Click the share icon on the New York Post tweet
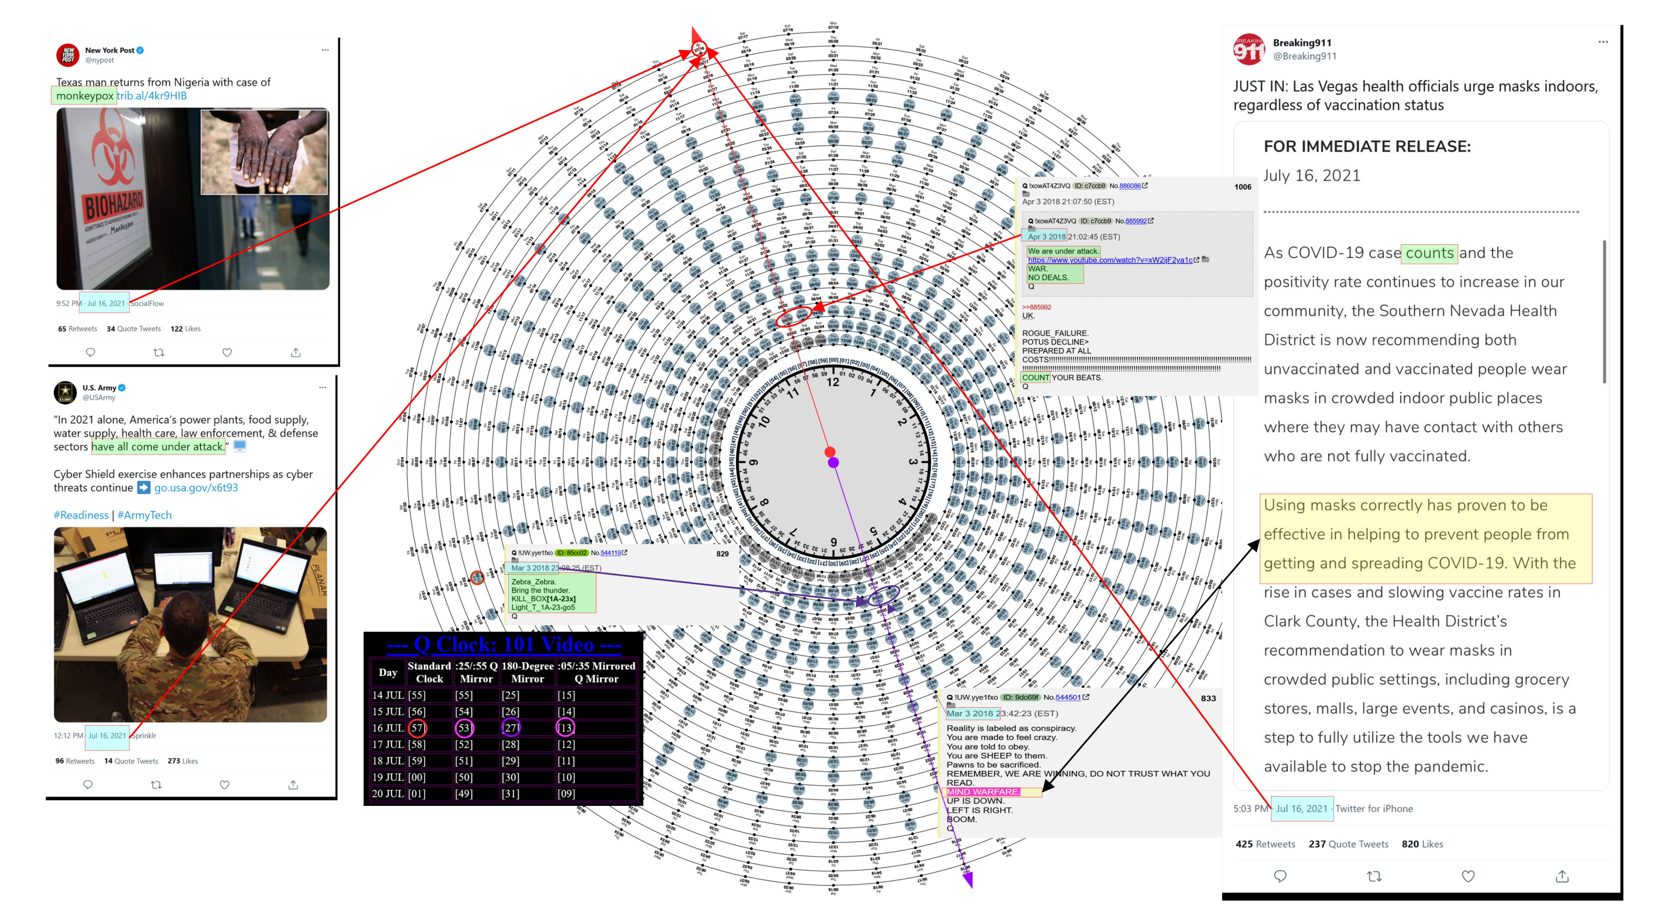1667x917 pixels. click(296, 352)
